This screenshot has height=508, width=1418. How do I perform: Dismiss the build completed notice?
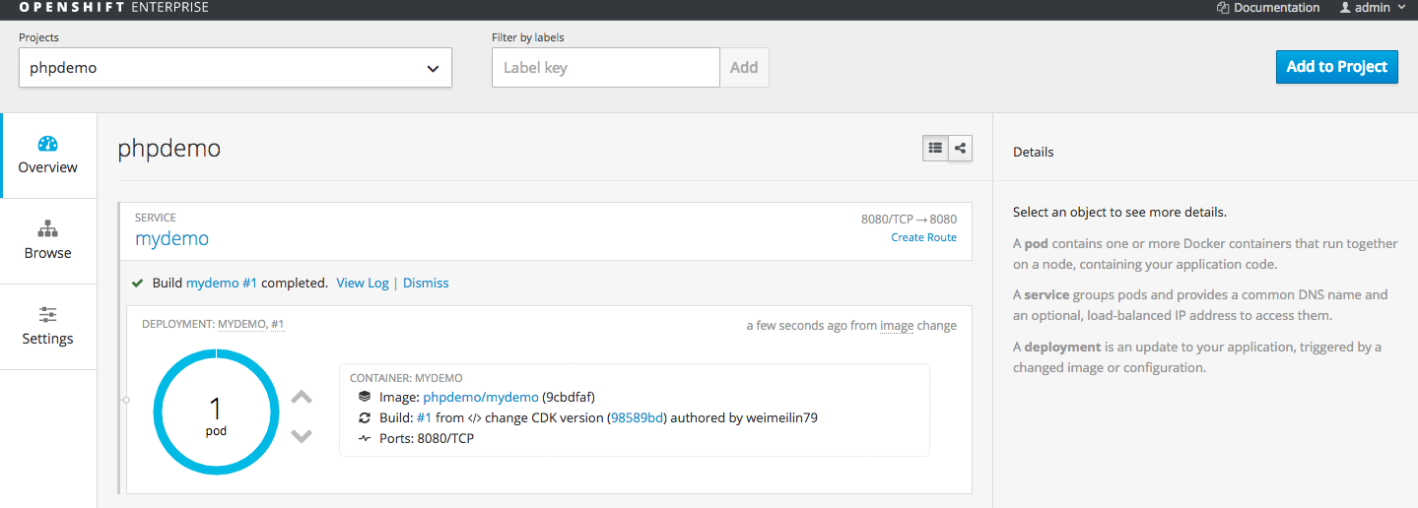pos(426,283)
